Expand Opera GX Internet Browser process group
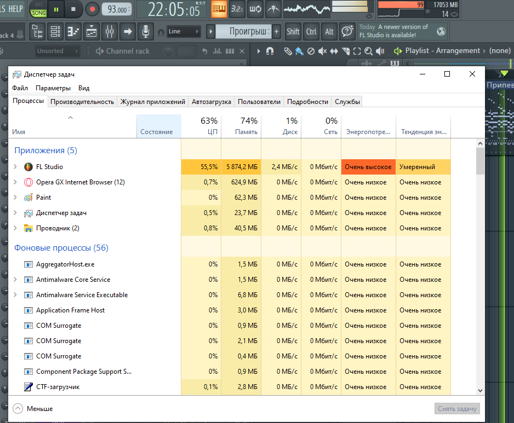The image size is (514, 423). tap(15, 182)
